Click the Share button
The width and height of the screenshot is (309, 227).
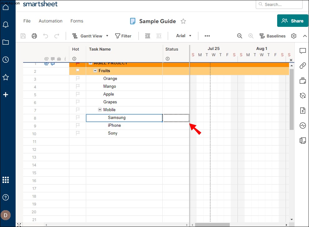point(293,21)
